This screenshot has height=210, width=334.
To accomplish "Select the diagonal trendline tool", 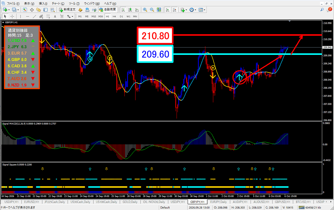I will point(34,16).
